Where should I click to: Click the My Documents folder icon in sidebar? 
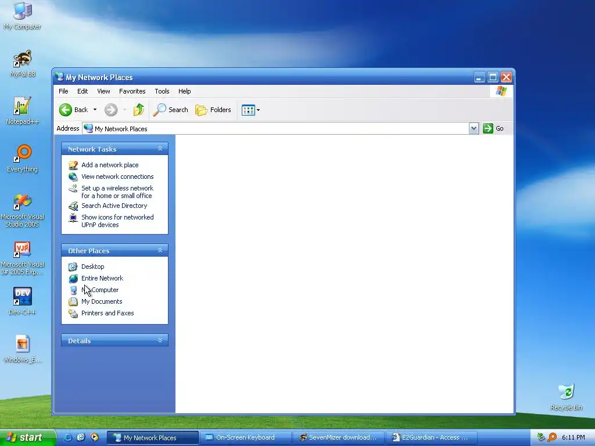pos(73,302)
